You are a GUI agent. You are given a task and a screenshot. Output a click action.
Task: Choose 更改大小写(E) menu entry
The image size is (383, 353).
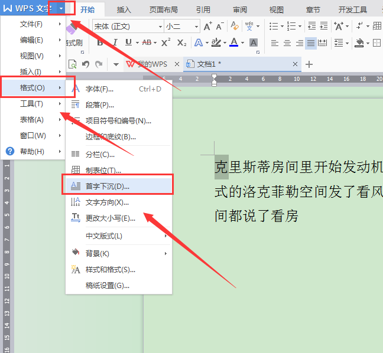[119, 218]
